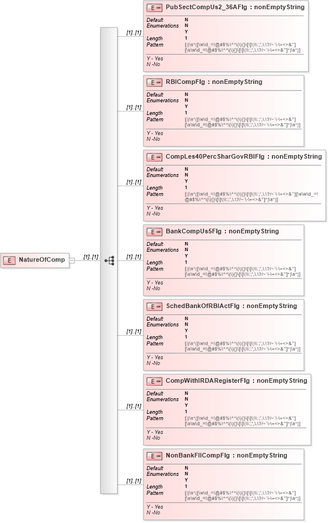Select RBICompFlg element title
This screenshot has height=523, width=328.
[x=214, y=82]
